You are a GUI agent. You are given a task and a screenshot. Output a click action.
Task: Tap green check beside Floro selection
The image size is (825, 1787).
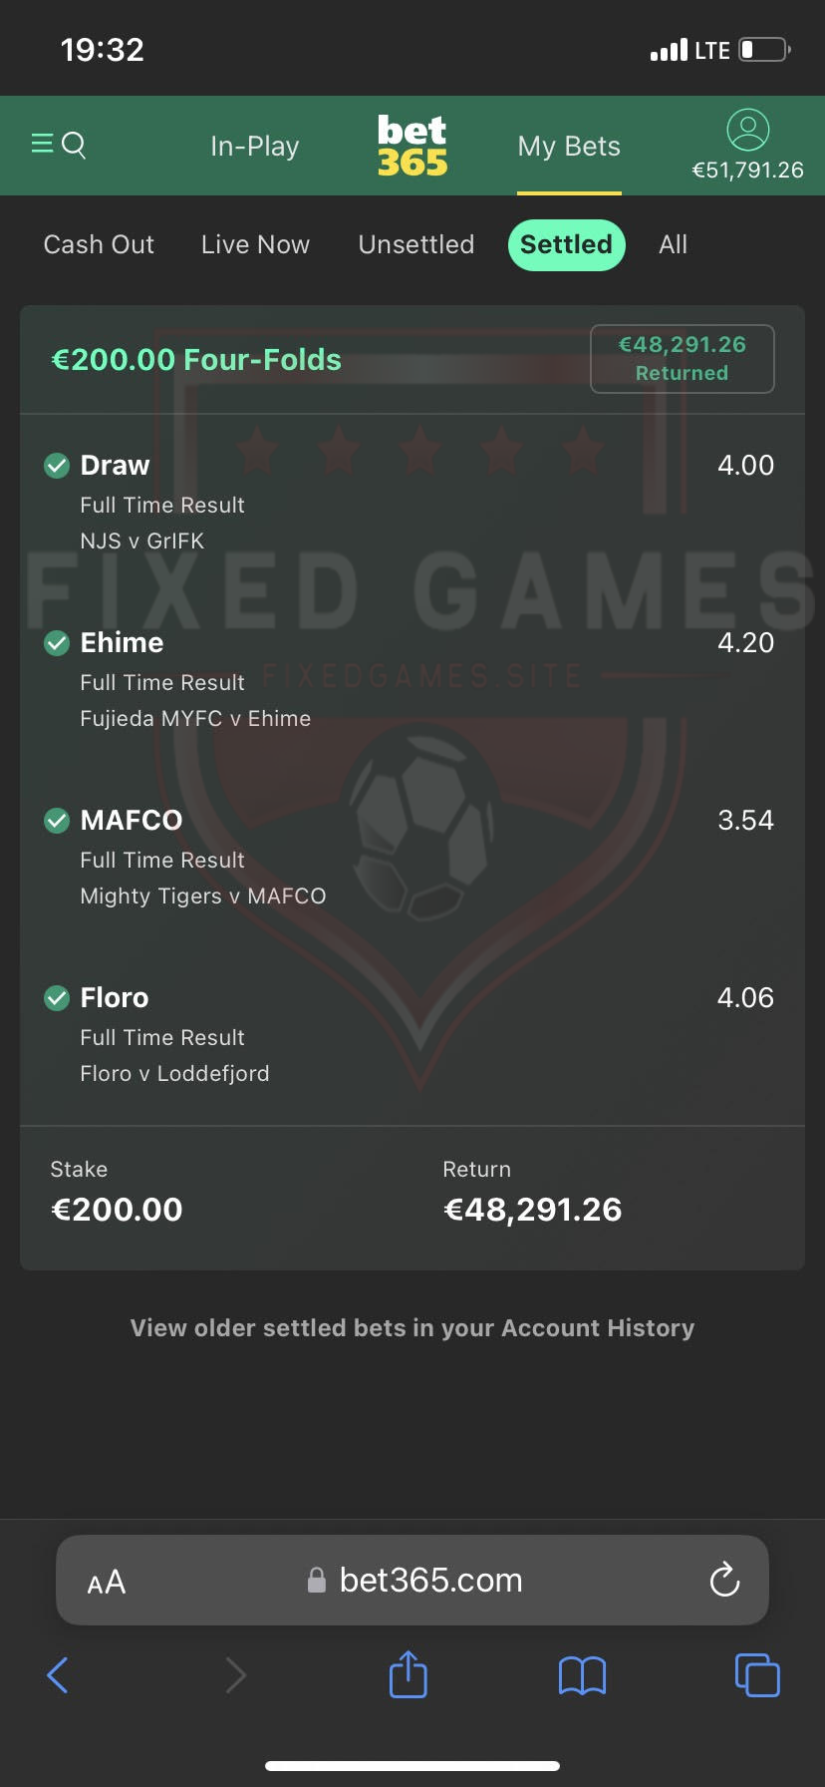(57, 997)
